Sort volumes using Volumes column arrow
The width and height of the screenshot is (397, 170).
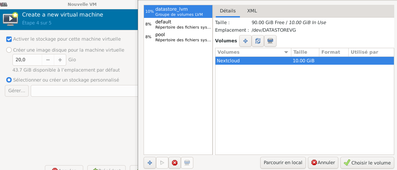tap(286, 52)
